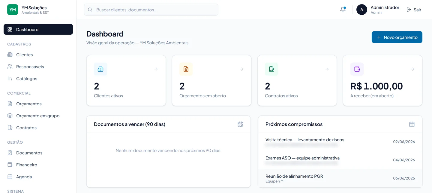Open Responsáveis in the sidebar
The width and height of the screenshot is (432, 193).
point(38,66)
